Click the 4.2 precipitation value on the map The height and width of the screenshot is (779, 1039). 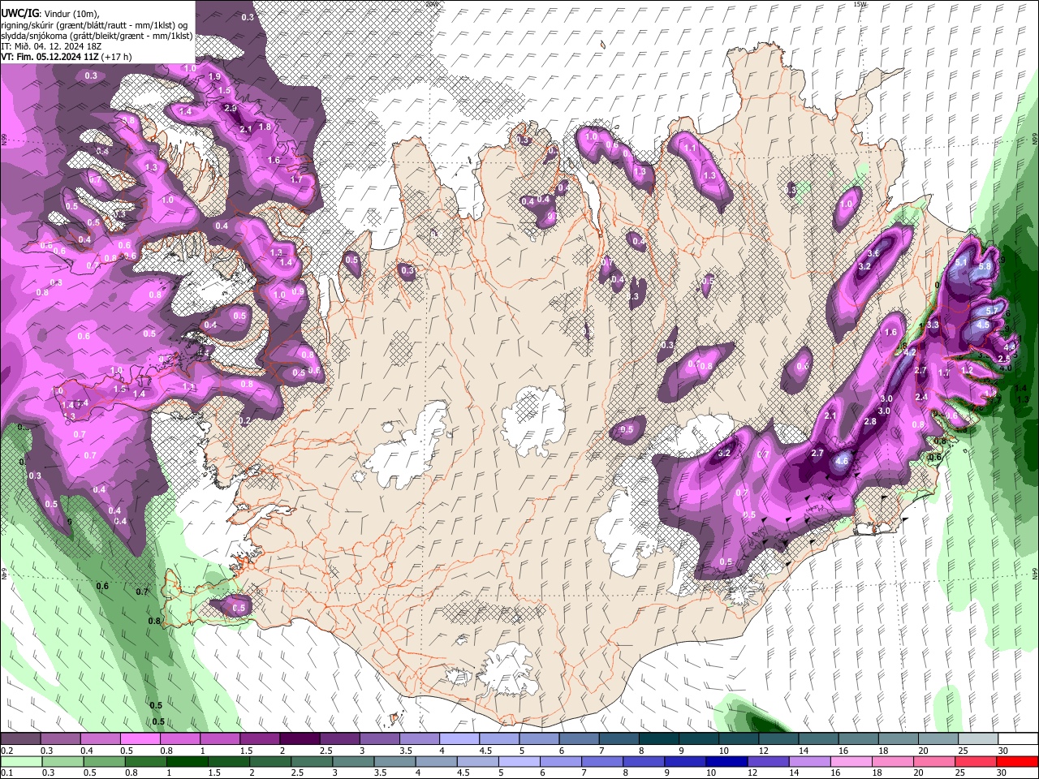tap(911, 353)
